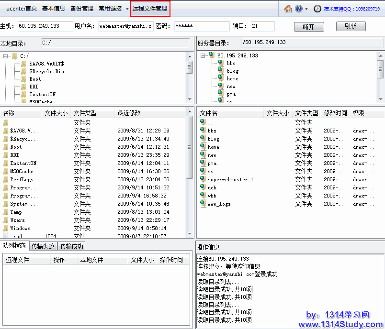The height and width of the screenshot is (329, 385).
Task: Click the 刷新 refresh button
Action: pos(351,27)
